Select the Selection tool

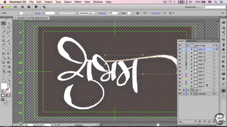[4, 23]
